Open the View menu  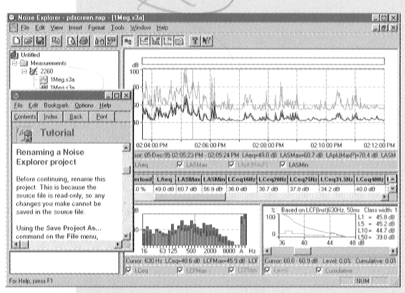[56, 28]
